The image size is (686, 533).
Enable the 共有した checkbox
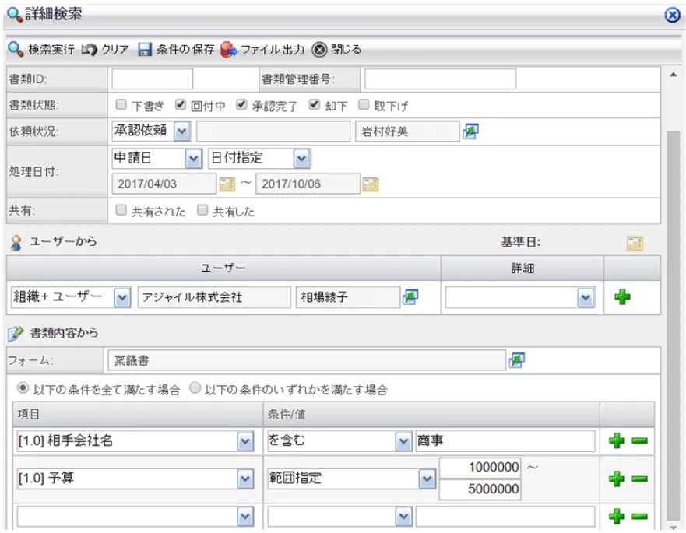(202, 210)
